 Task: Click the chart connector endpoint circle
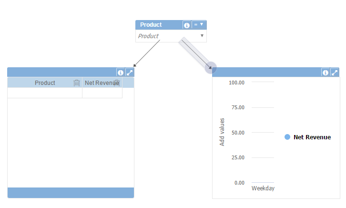point(211,67)
